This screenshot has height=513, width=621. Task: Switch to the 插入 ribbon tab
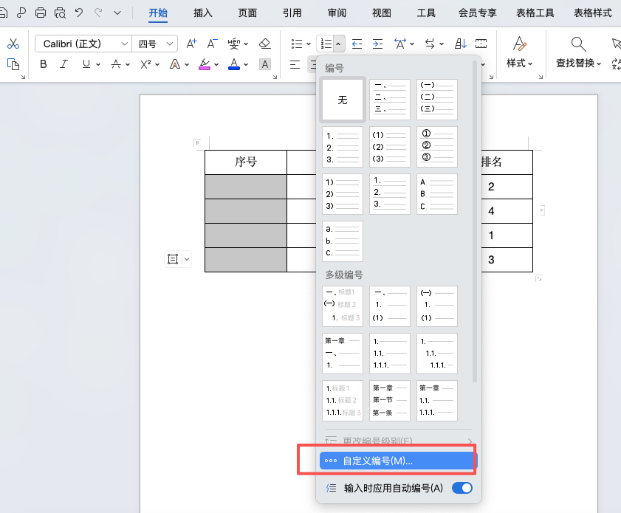point(202,13)
